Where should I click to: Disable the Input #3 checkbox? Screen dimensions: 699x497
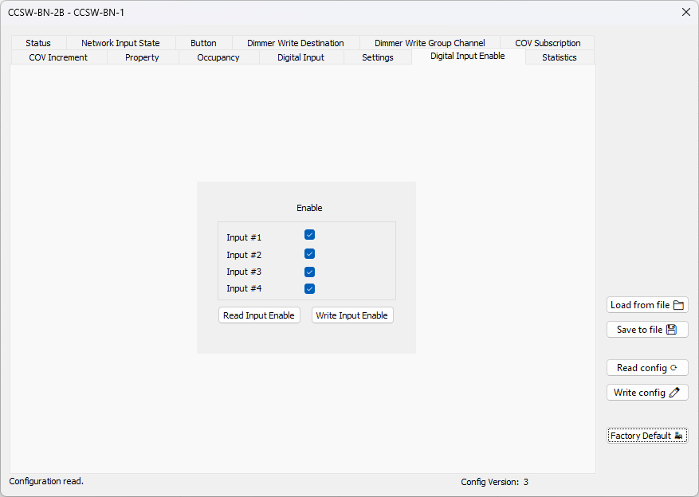click(310, 272)
